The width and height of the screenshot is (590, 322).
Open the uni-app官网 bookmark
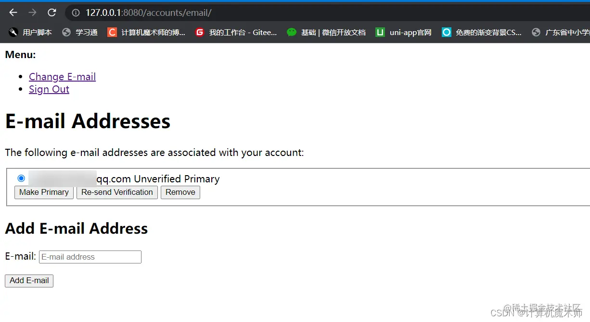403,32
